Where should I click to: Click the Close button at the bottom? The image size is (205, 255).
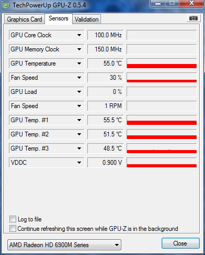pyautogui.click(x=180, y=243)
